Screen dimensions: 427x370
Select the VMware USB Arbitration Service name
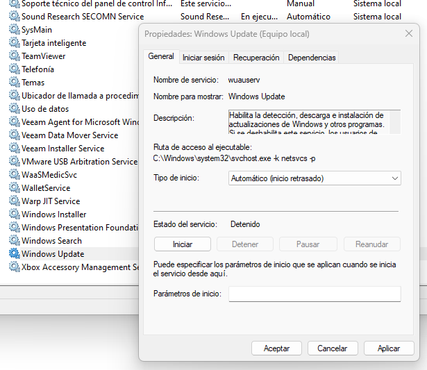tap(80, 162)
